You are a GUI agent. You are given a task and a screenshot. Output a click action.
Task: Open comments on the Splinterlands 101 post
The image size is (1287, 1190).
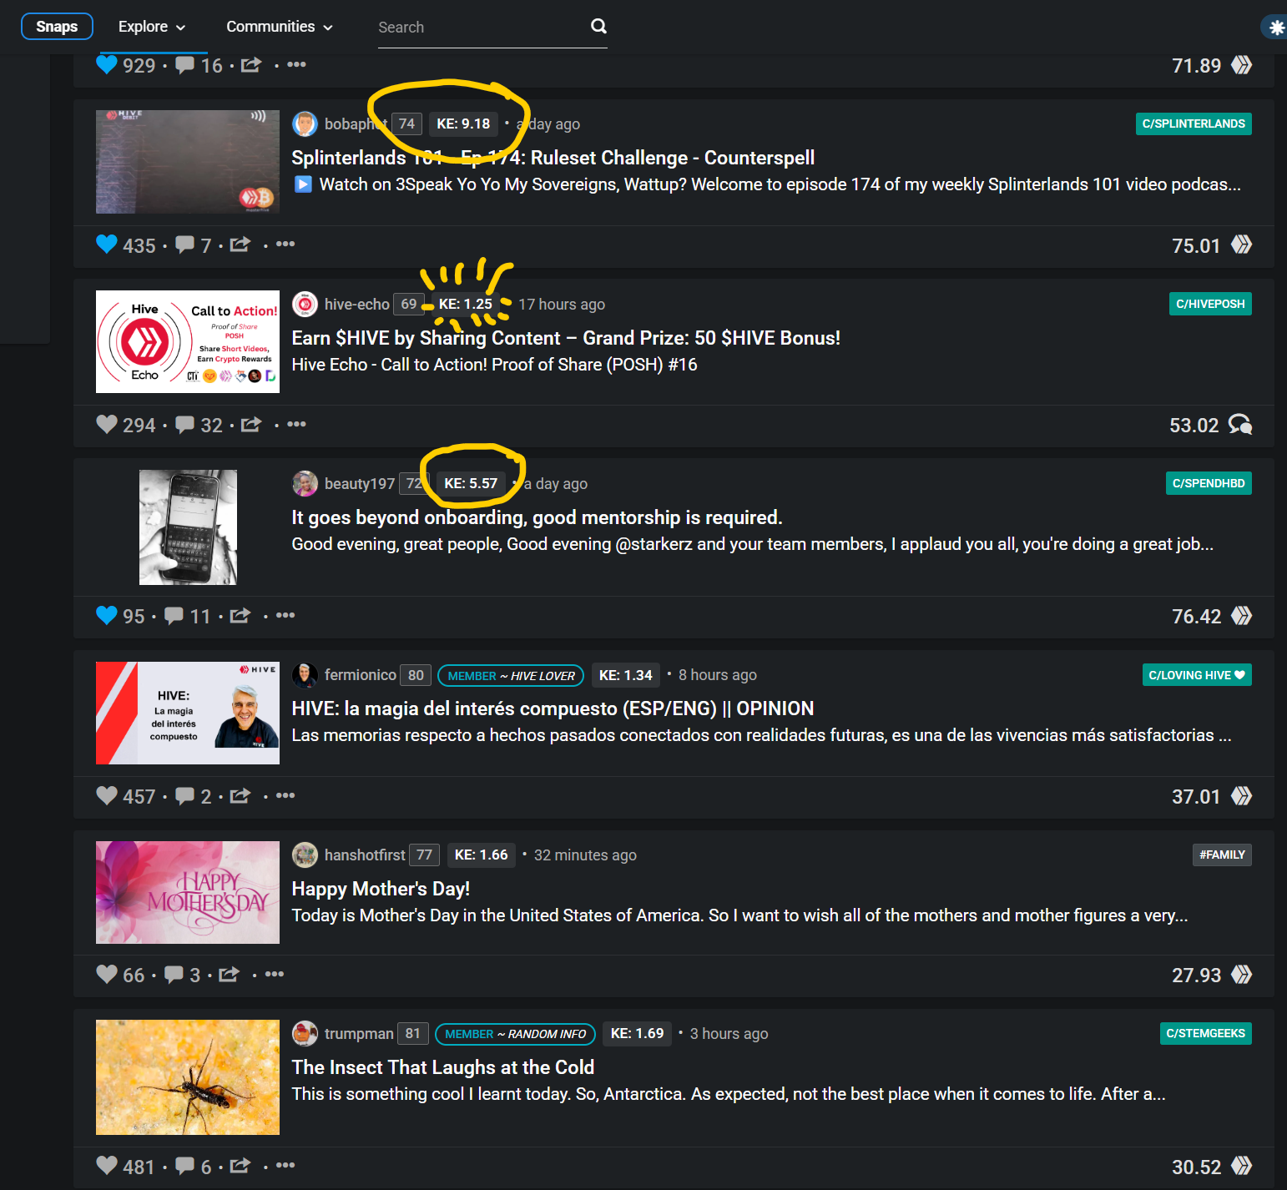pos(184,245)
